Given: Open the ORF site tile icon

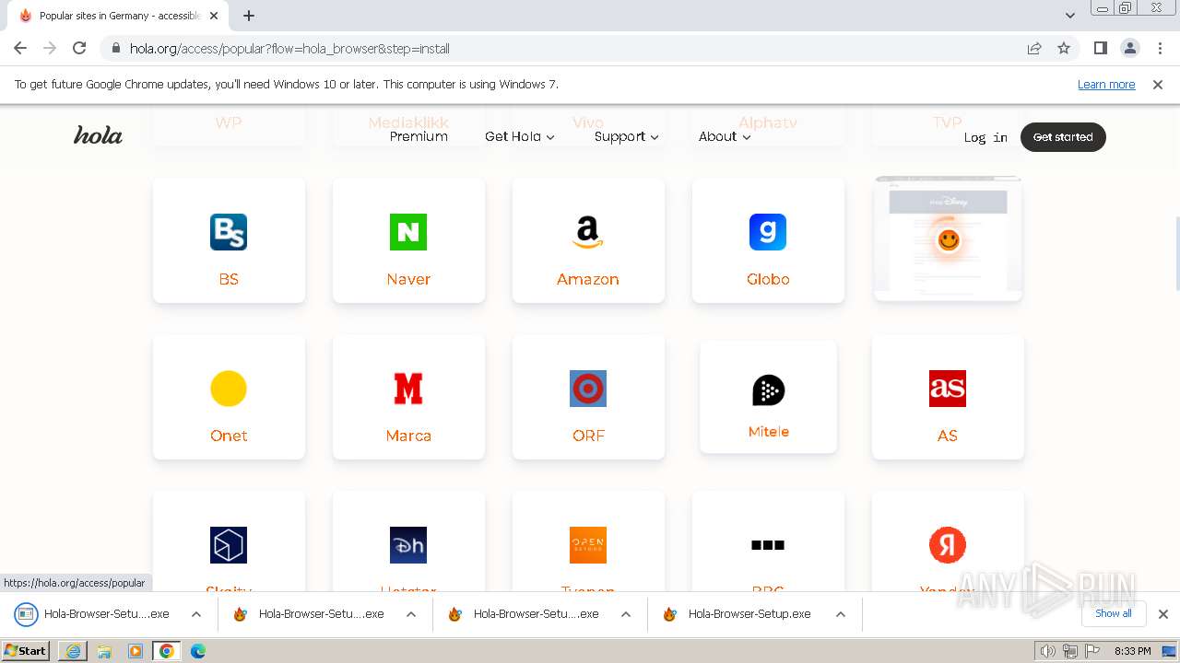Looking at the screenshot, I should (588, 389).
